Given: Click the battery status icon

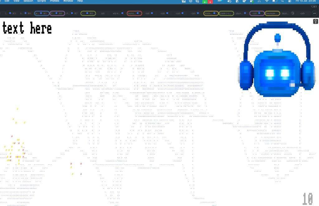Looking at the screenshot, I should (x=275, y=1).
